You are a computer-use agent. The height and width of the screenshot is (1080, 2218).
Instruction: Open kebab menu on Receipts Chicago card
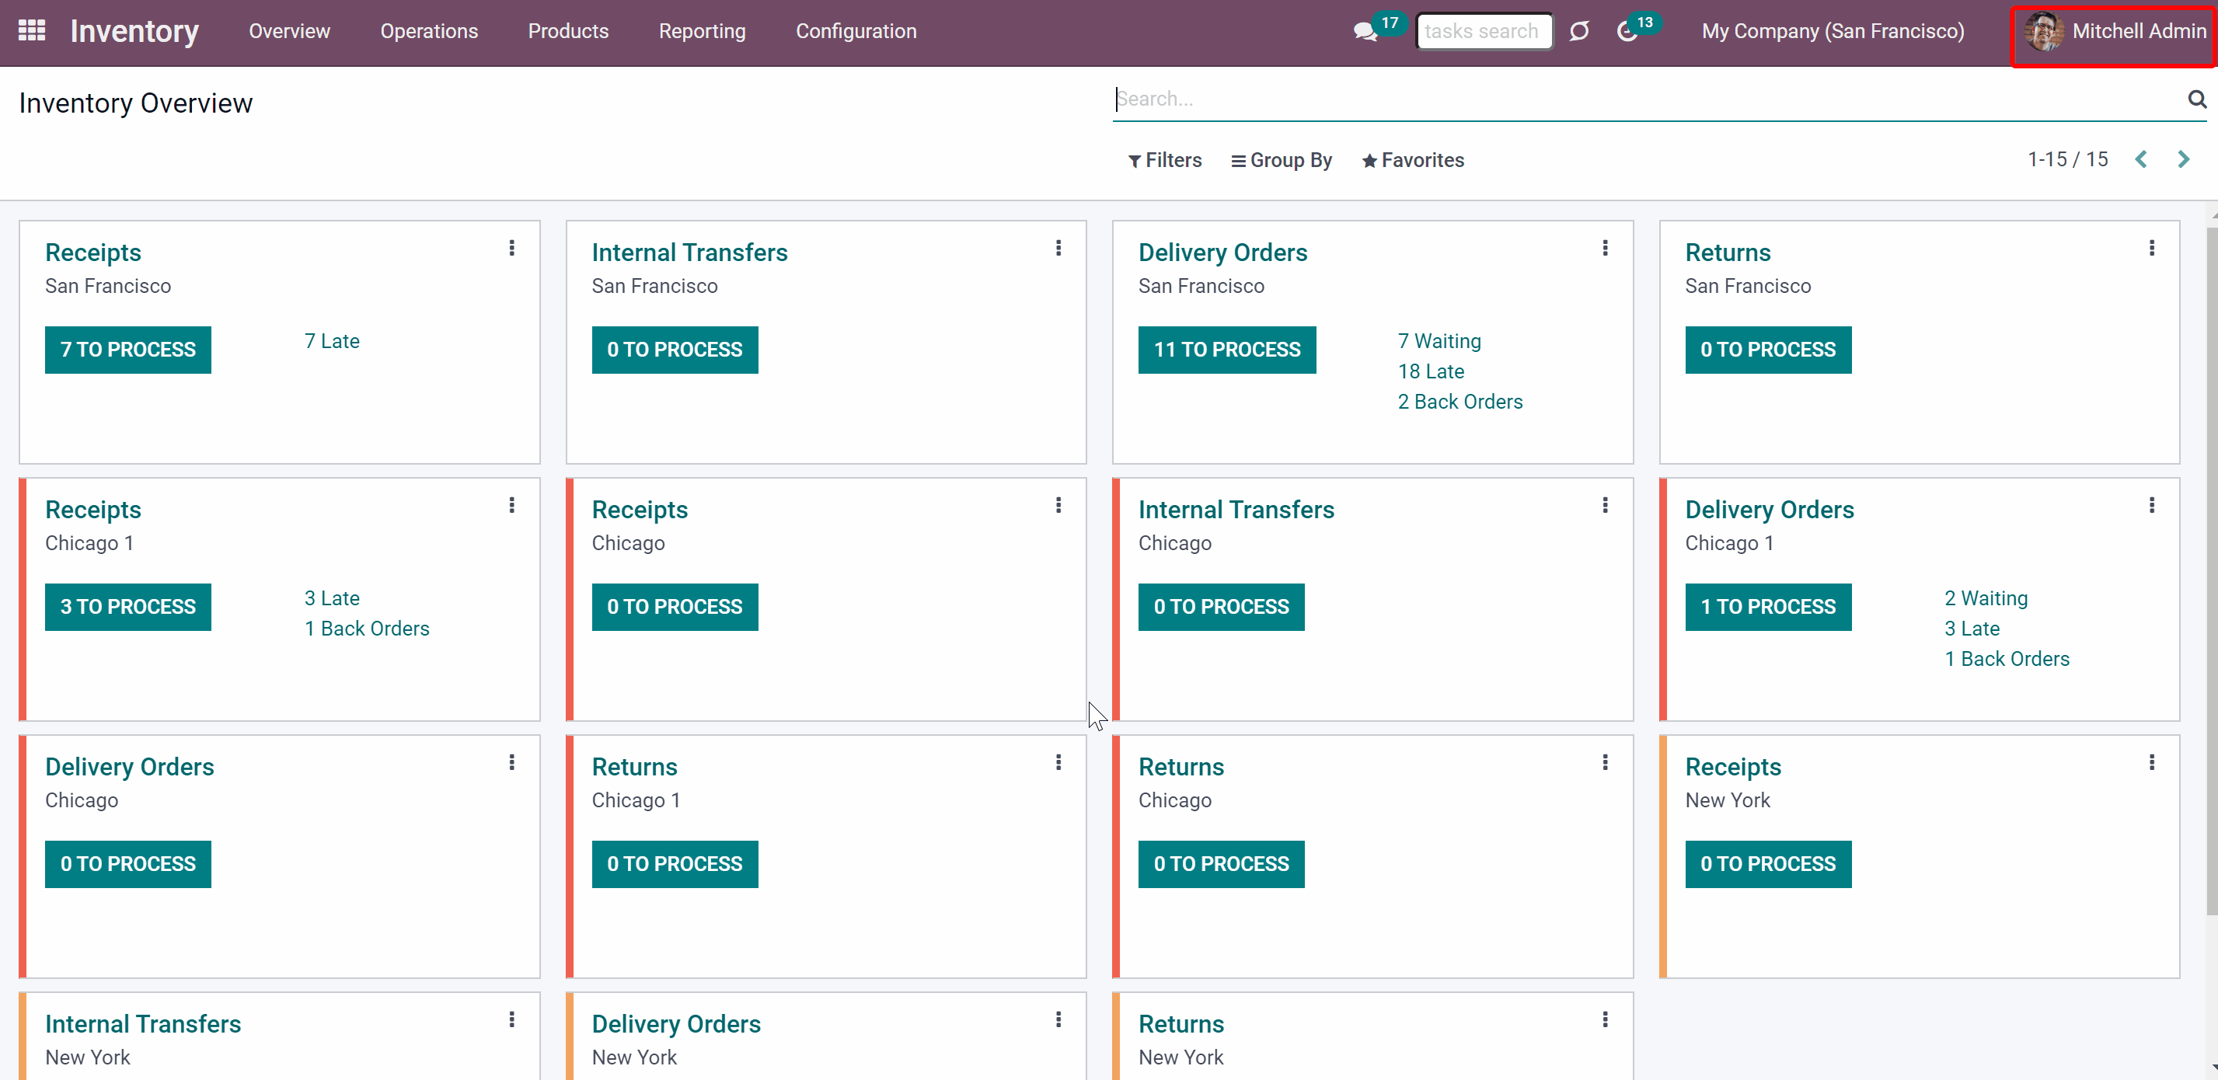[x=1058, y=505]
